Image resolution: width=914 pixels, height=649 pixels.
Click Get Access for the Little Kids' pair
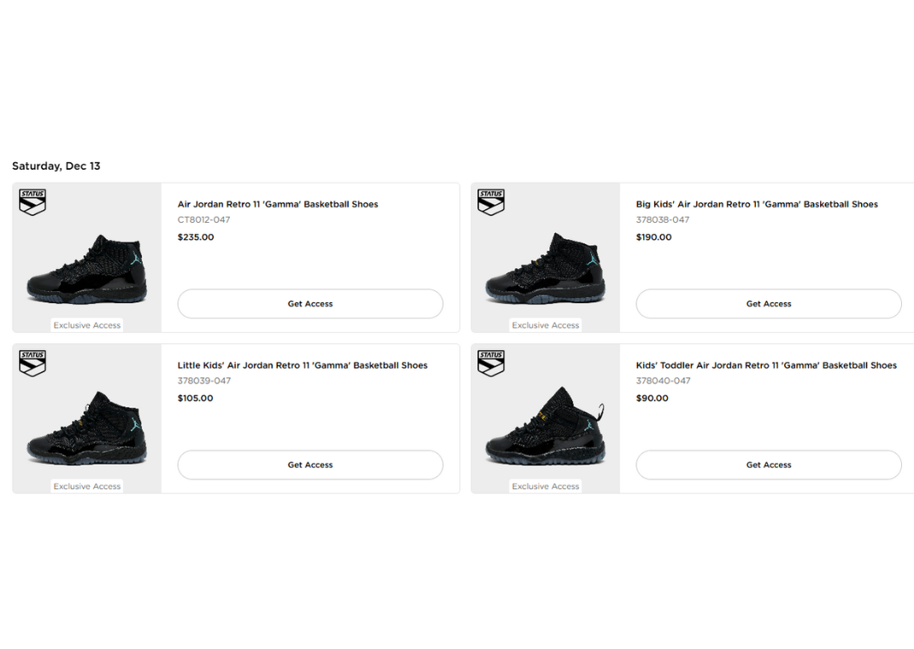click(x=309, y=465)
